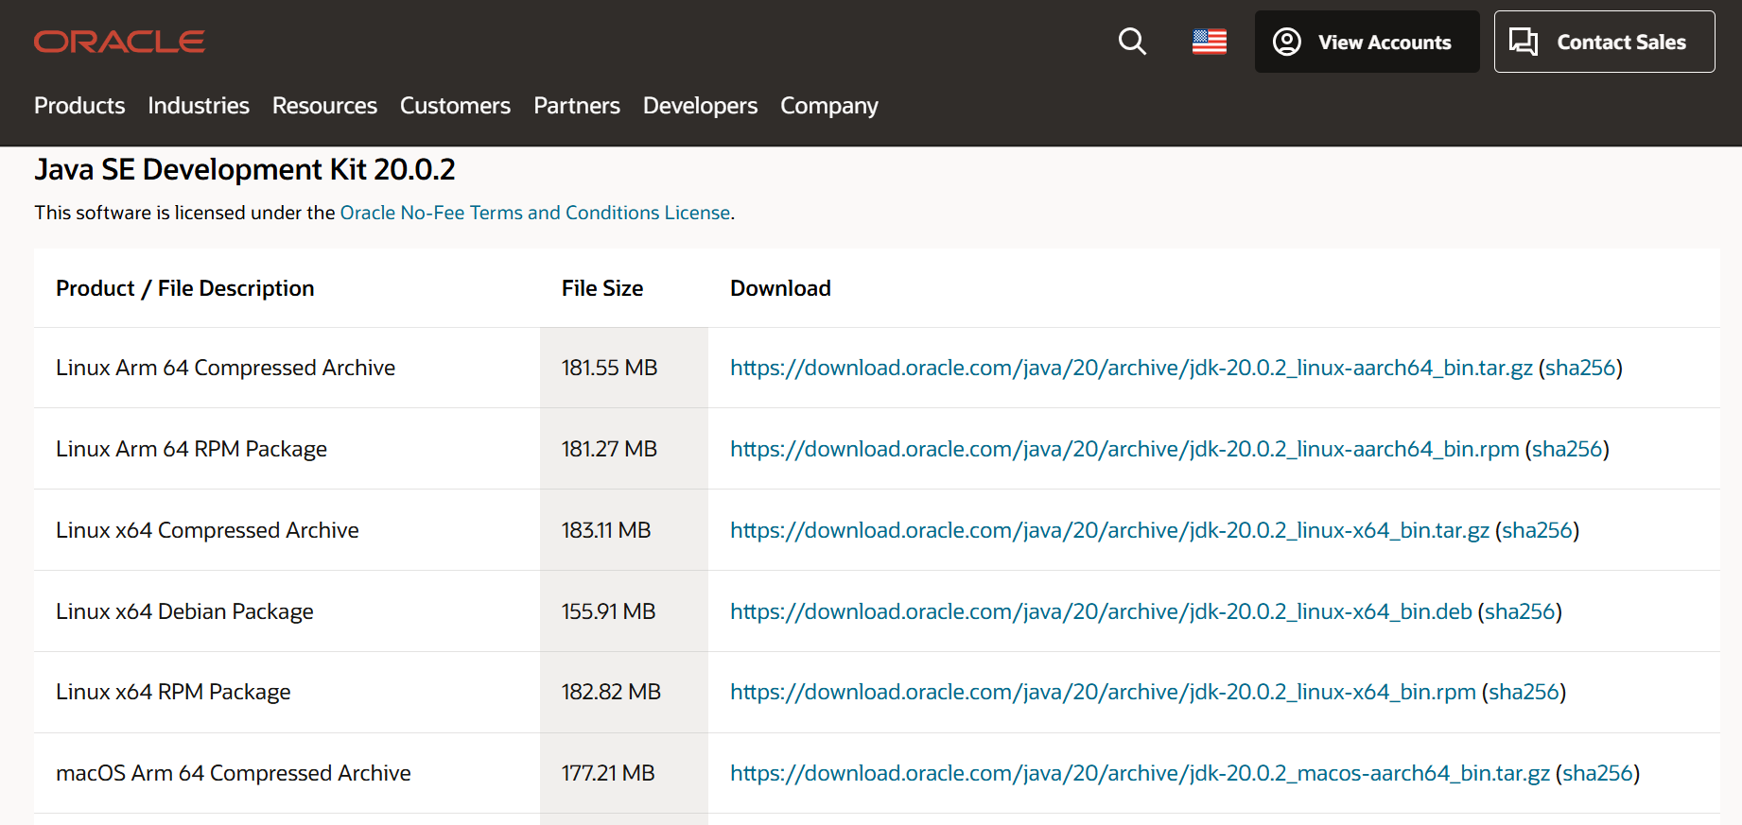
Task: Open the Customers menu
Action: click(455, 106)
